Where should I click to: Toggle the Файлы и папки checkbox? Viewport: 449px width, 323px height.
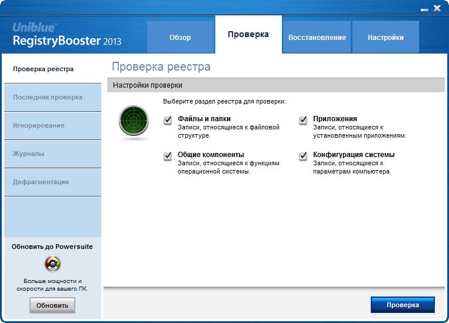(168, 121)
